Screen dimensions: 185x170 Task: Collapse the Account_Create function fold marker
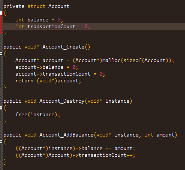click(1, 54)
